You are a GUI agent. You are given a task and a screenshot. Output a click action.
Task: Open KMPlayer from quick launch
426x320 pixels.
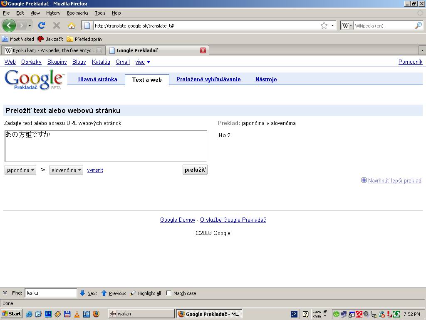point(87,314)
